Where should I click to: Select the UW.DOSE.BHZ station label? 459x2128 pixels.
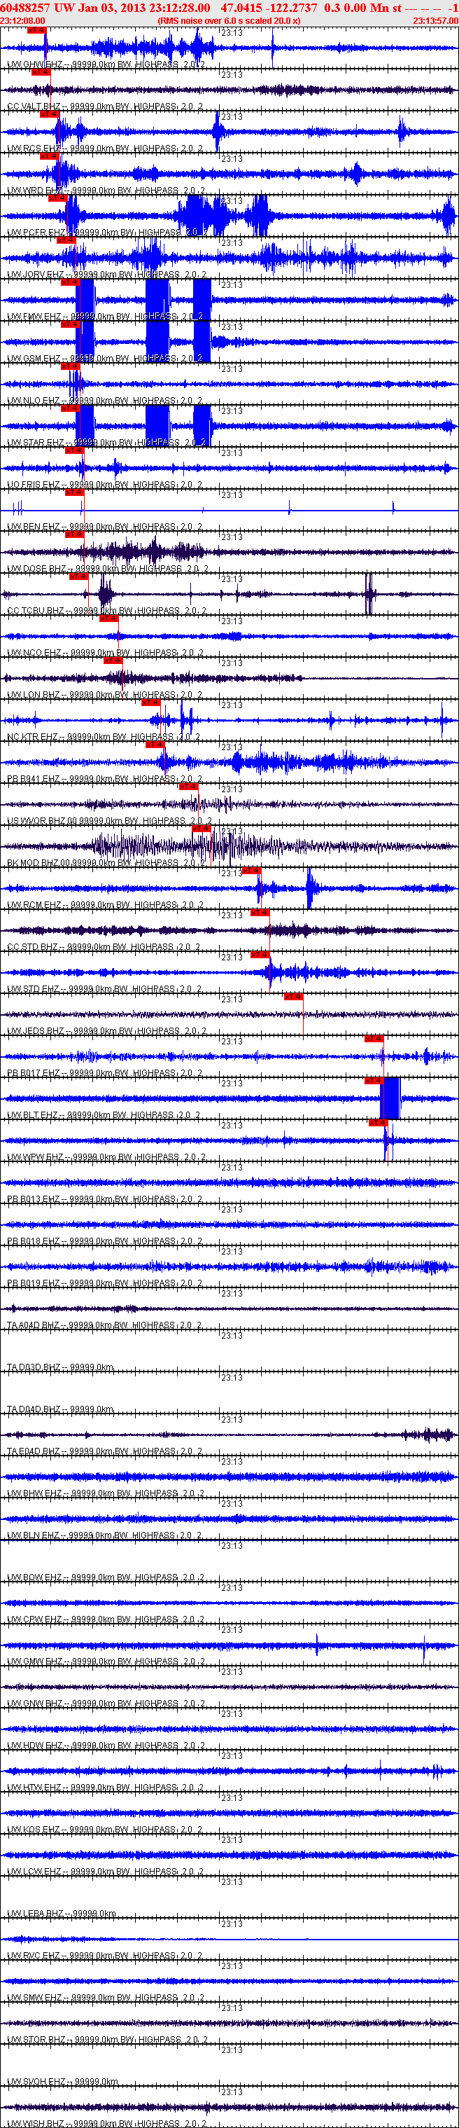pyautogui.click(x=107, y=569)
